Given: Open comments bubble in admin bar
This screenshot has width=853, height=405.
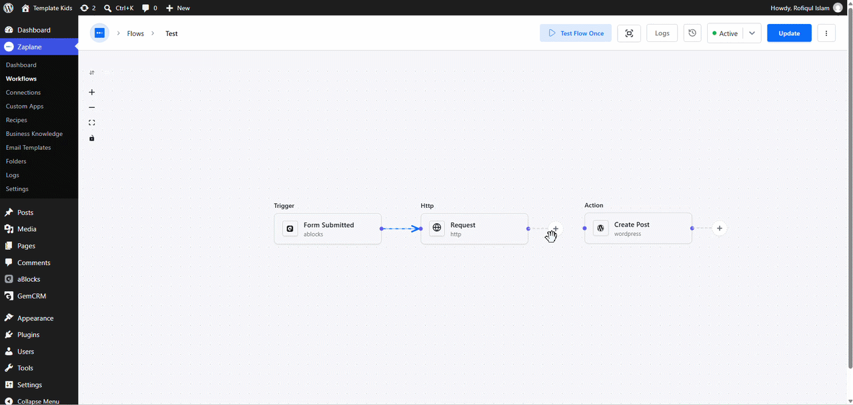Looking at the screenshot, I should [x=149, y=8].
